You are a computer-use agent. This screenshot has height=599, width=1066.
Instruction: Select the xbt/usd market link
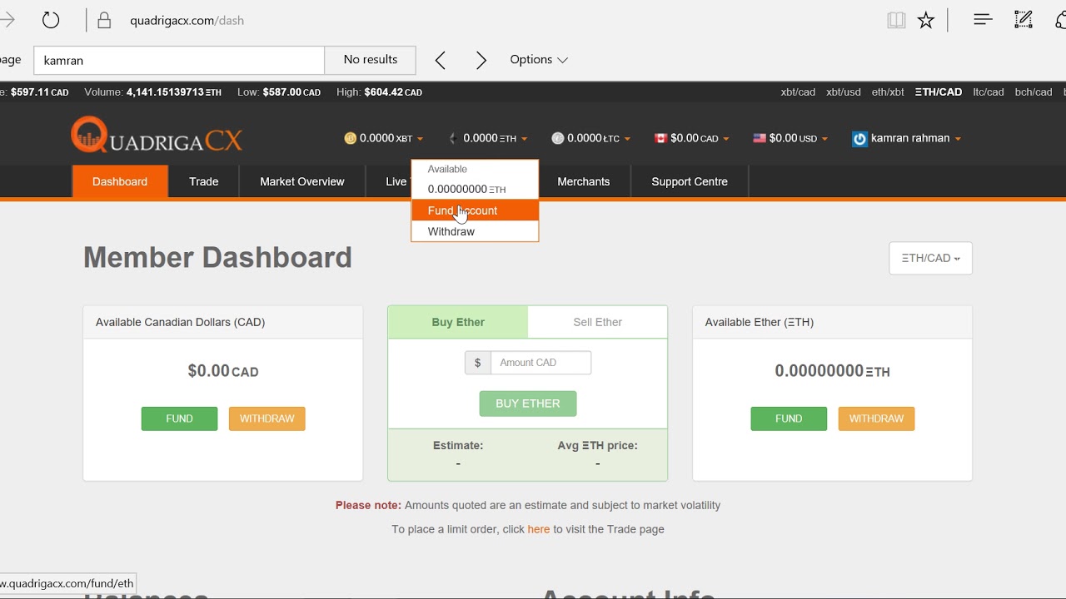click(844, 92)
